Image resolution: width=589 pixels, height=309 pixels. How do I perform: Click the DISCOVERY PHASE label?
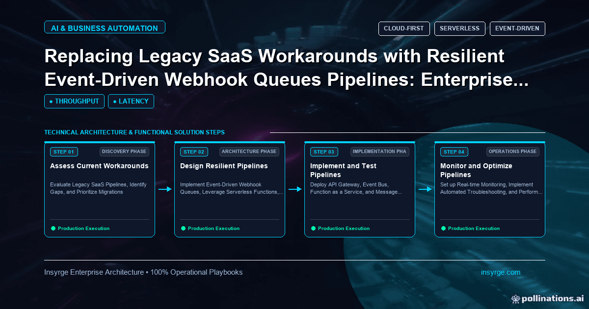[124, 152]
